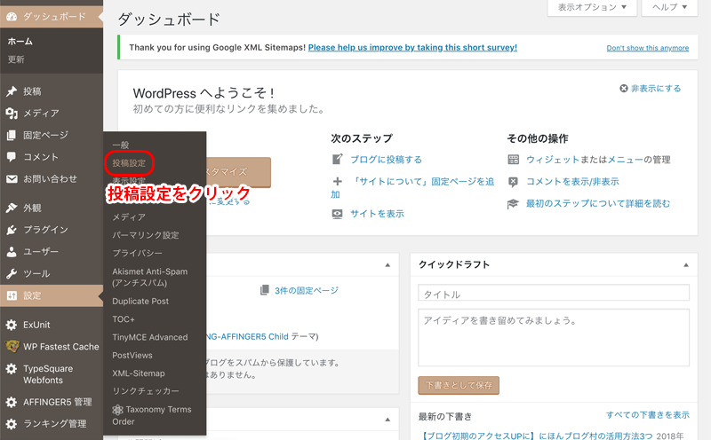
Task: Click the pages icon beside 固定ページ
Action: click(x=12, y=135)
